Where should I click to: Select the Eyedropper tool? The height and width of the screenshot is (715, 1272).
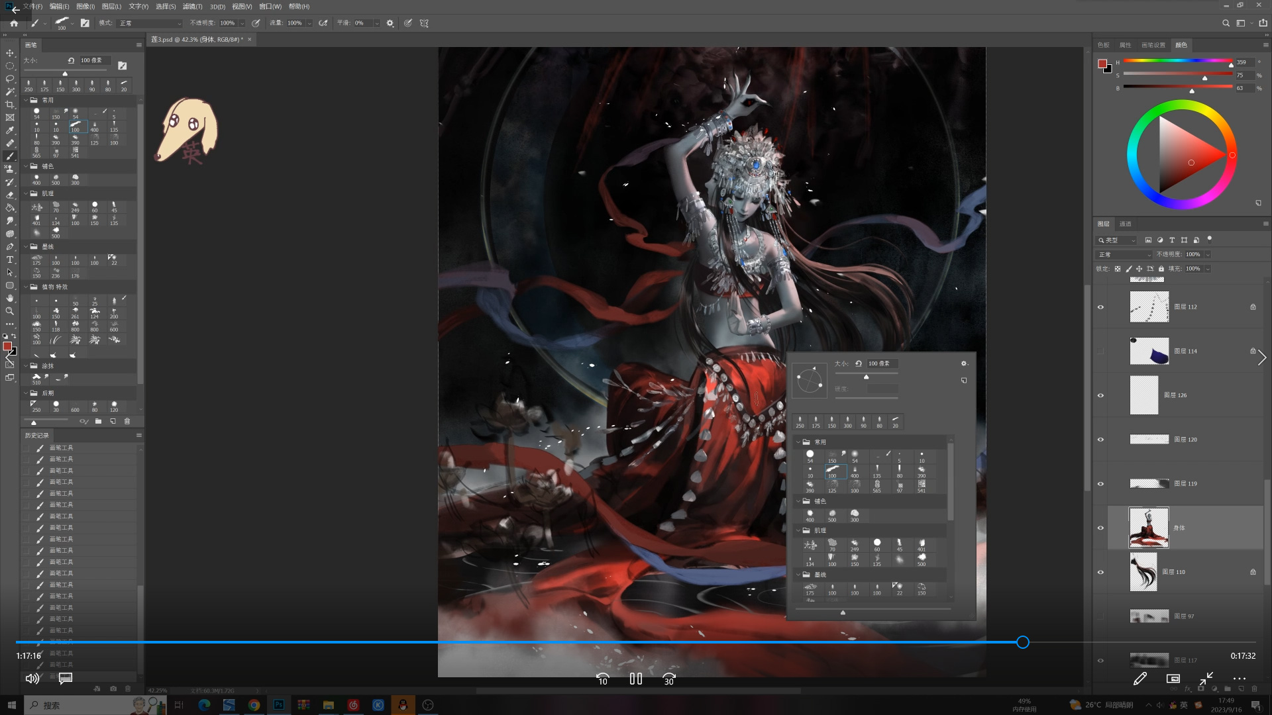click(10, 130)
